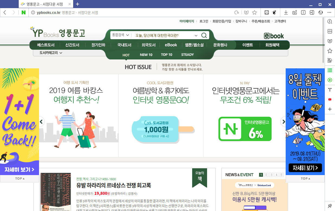Open the 회원혜택 menu
Screen dimensions: 335x211
coord(272,45)
